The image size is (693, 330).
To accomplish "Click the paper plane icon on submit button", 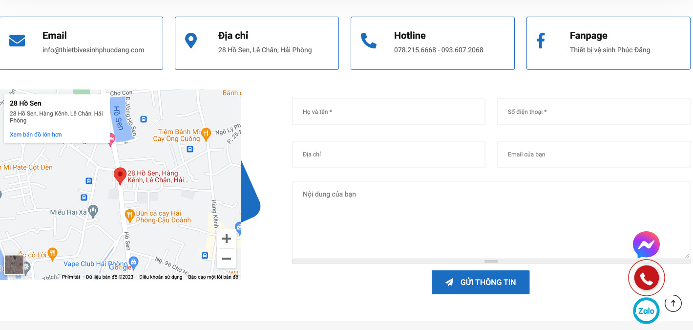I will tap(449, 282).
